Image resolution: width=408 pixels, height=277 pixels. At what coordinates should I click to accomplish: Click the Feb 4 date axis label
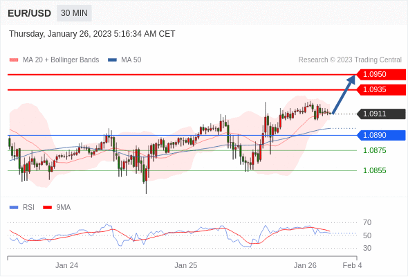pyautogui.click(x=352, y=265)
